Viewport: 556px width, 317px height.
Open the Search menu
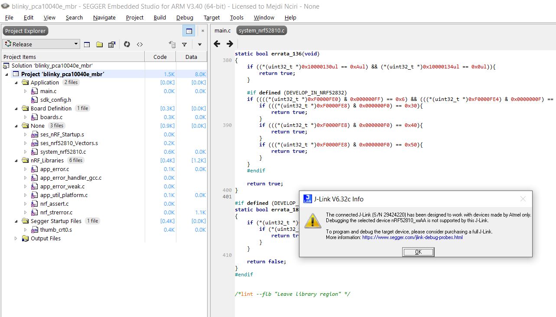[74, 17]
